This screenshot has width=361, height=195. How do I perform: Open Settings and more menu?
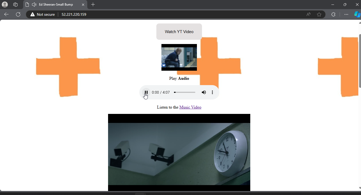(346, 14)
